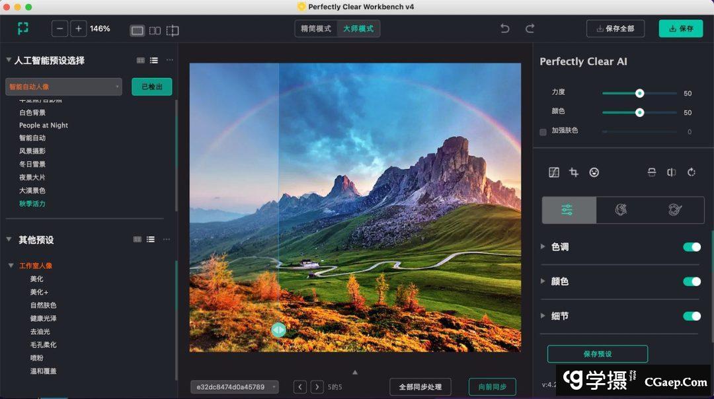This screenshot has height=399, width=714.
Task: Click the zoom out minus button
Action: point(60,28)
